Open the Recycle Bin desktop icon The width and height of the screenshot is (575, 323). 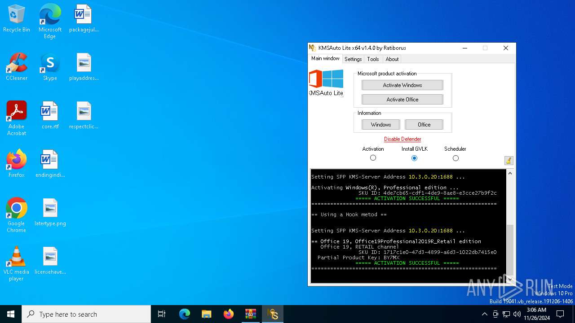click(17, 19)
